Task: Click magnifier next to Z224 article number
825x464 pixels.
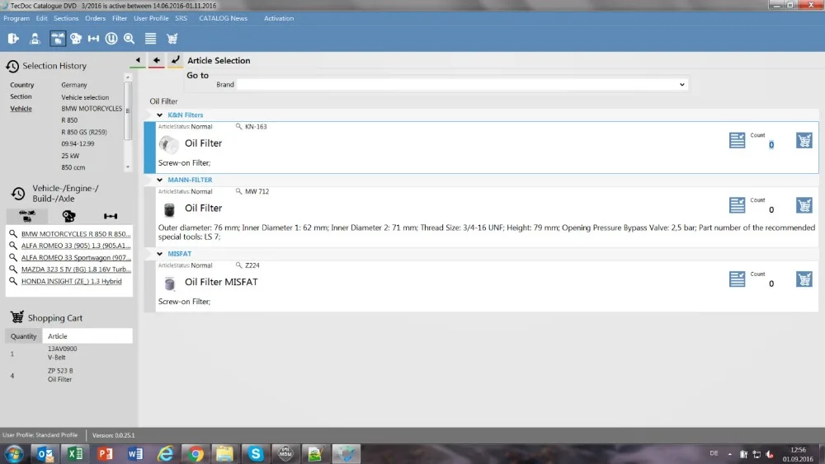Action: click(x=239, y=265)
